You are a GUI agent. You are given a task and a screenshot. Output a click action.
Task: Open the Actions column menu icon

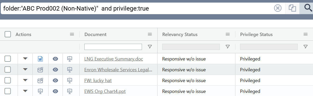pyautogui.click(x=72, y=34)
